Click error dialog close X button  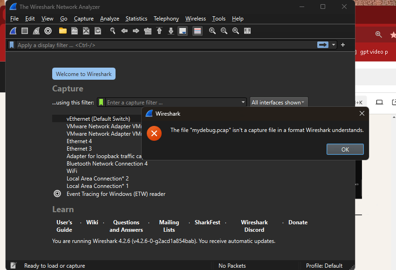(x=362, y=113)
